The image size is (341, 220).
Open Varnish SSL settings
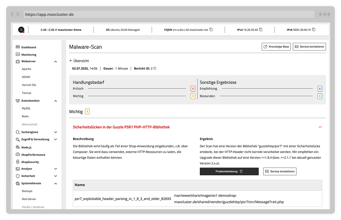pos(29,85)
